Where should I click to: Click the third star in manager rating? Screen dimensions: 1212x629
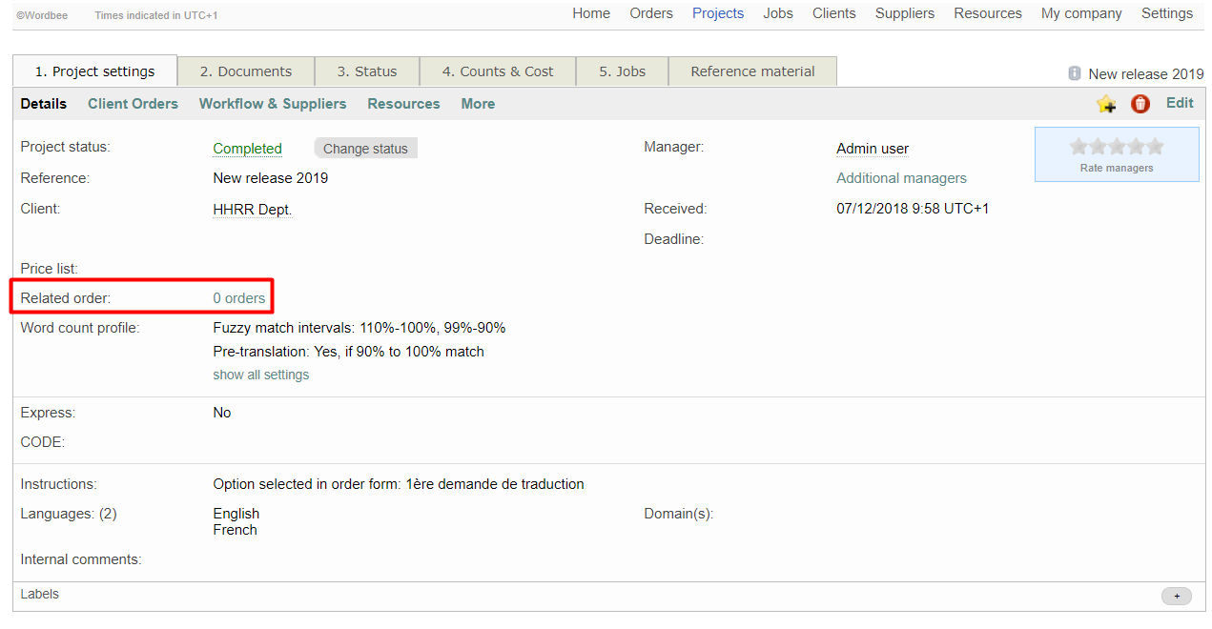pos(1117,147)
